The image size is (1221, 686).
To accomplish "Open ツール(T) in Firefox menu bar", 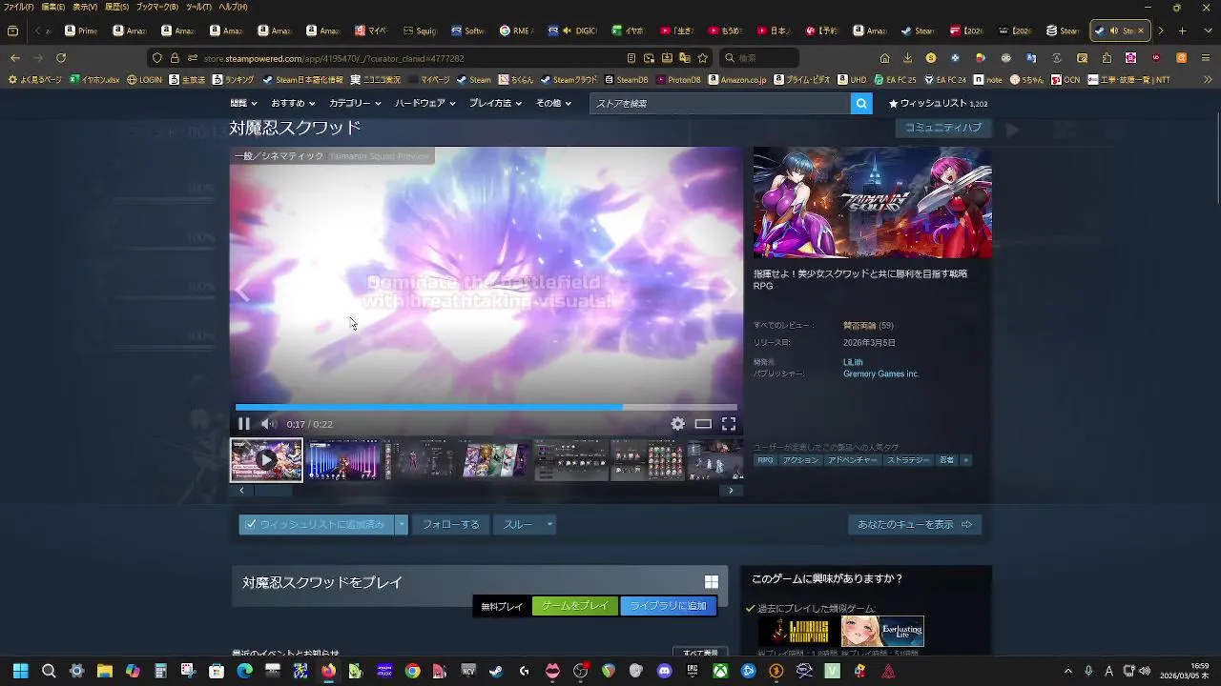I will tap(199, 7).
